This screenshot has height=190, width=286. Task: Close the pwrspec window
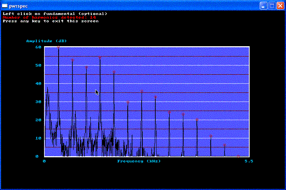pyautogui.click(x=280, y=6)
